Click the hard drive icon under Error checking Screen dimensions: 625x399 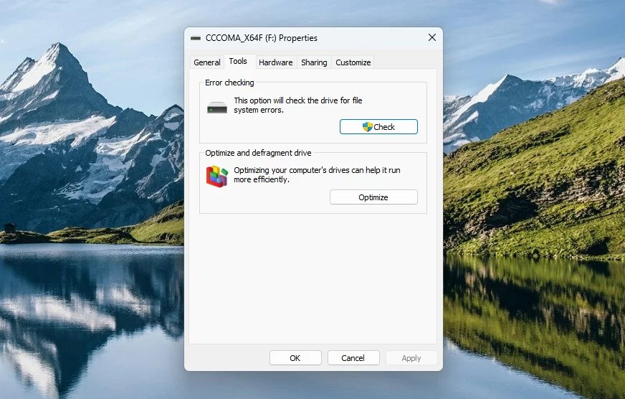217,108
